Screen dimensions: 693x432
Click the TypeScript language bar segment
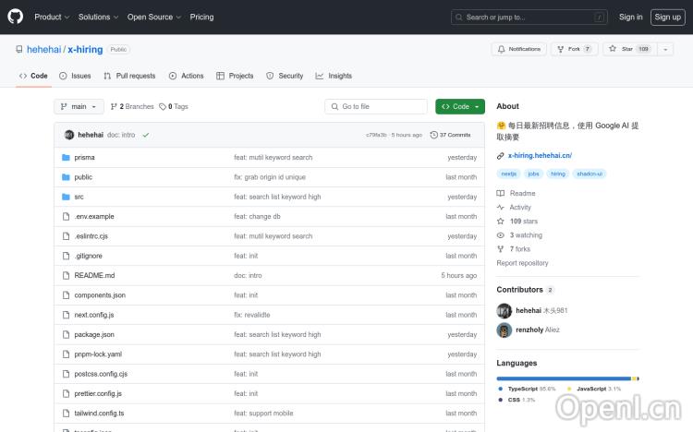[564, 378]
